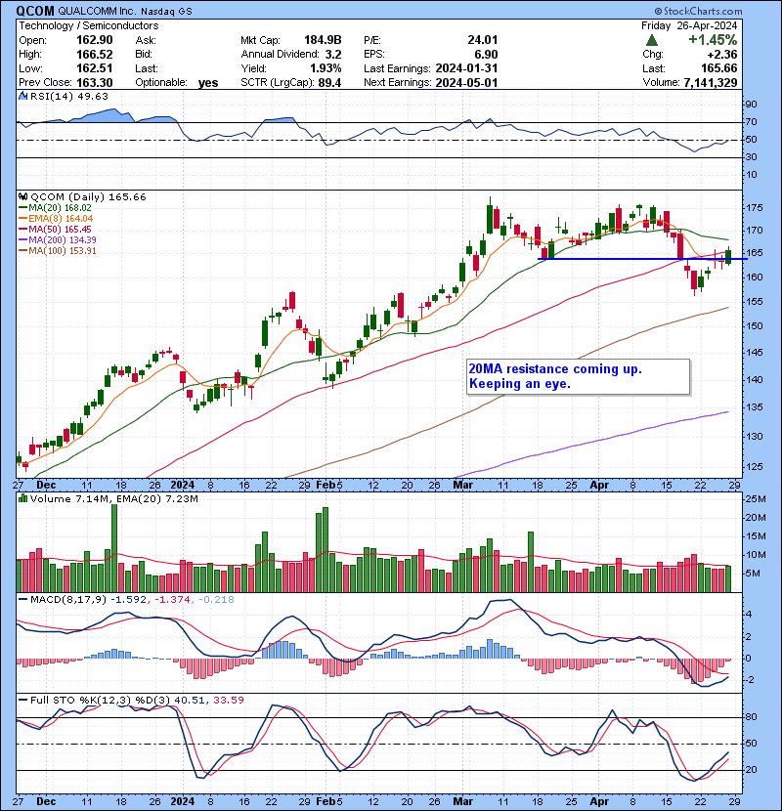Screen dimensions: 782x811
Task: Click the Last Earnings date 2024-01-31
Action: click(x=466, y=68)
